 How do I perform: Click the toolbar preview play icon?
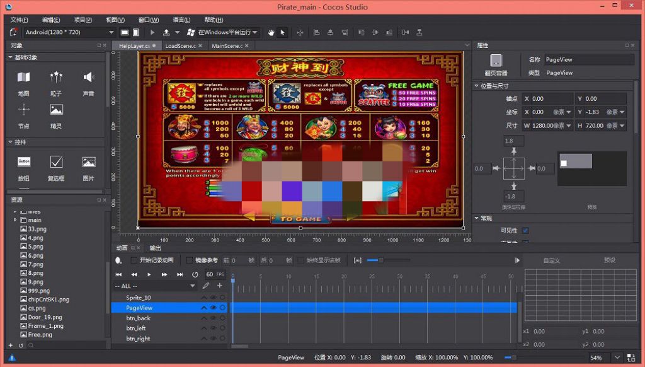[152, 32]
